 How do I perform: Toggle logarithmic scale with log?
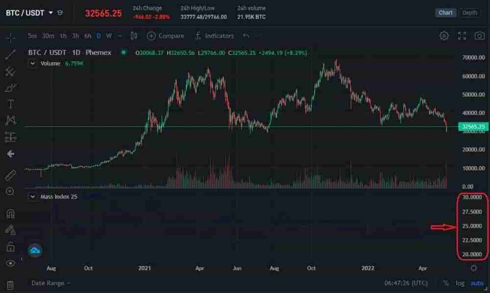click(460, 283)
